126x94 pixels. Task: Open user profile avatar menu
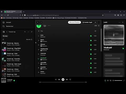99,22
